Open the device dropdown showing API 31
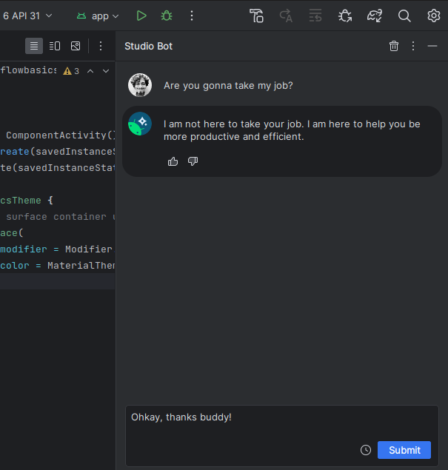Screen dimensions: 448x470 point(27,16)
